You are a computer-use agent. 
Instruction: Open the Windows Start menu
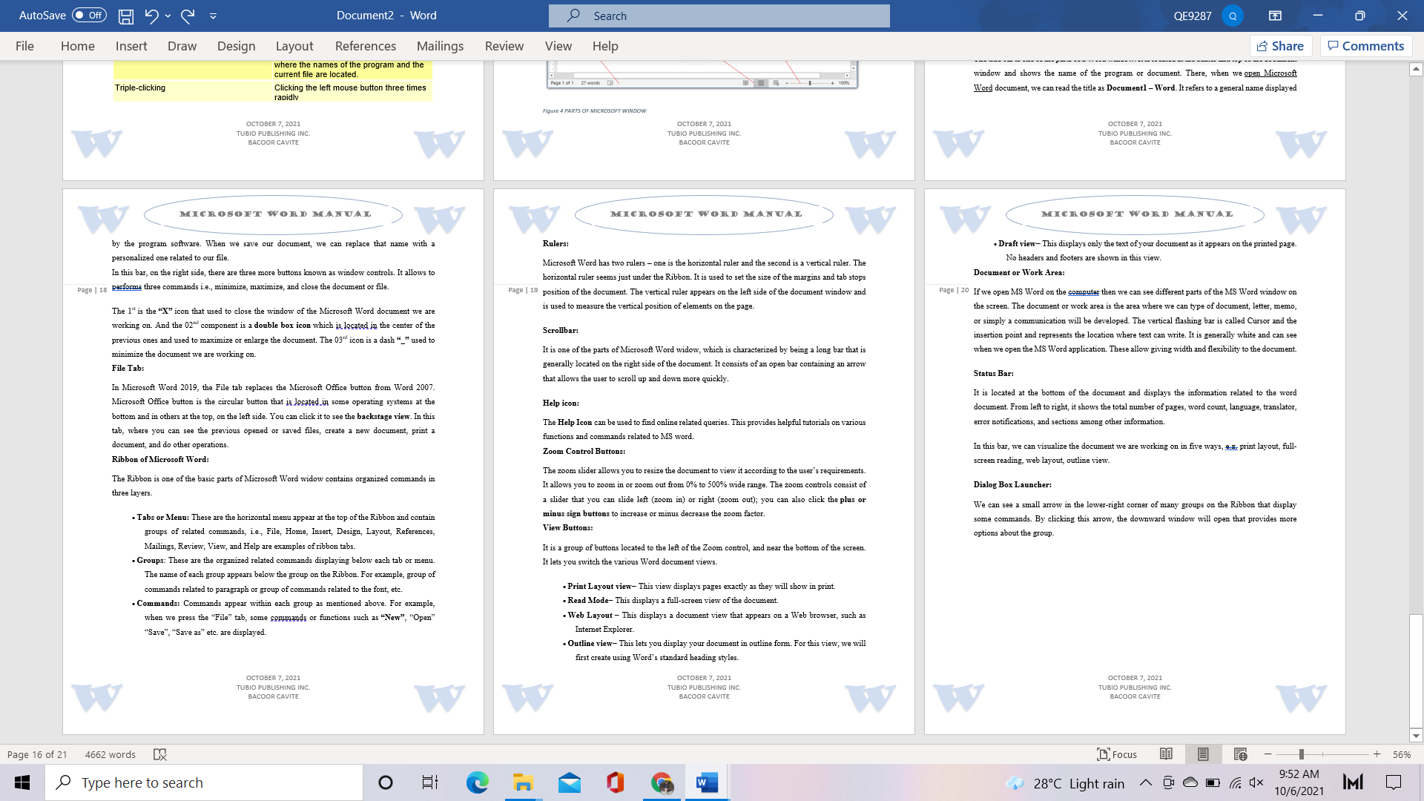pyautogui.click(x=22, y=782)
